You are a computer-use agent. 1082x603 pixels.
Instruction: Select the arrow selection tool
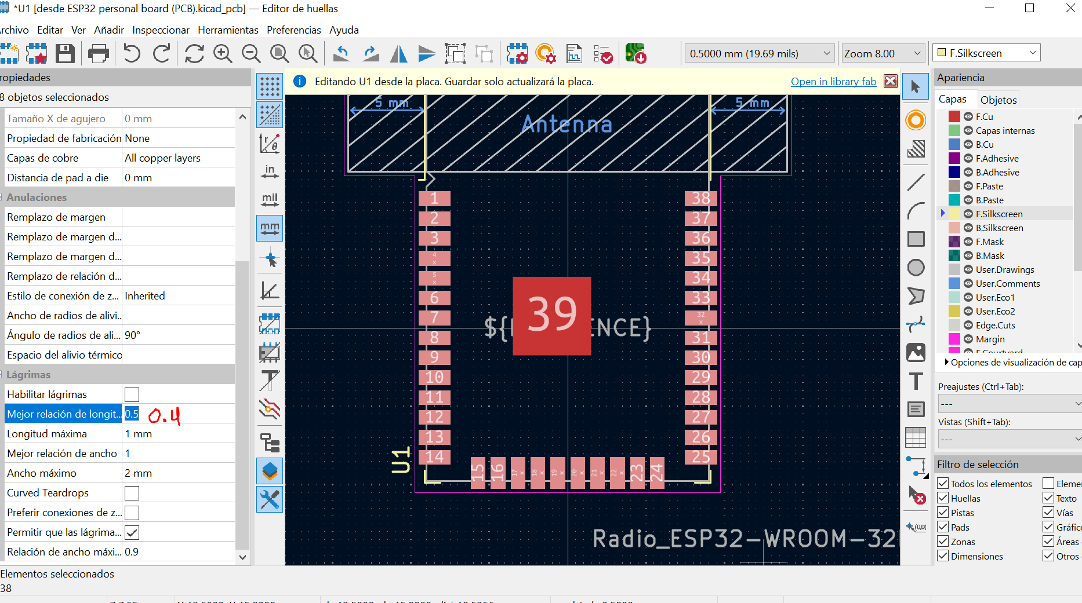[916, 87]
